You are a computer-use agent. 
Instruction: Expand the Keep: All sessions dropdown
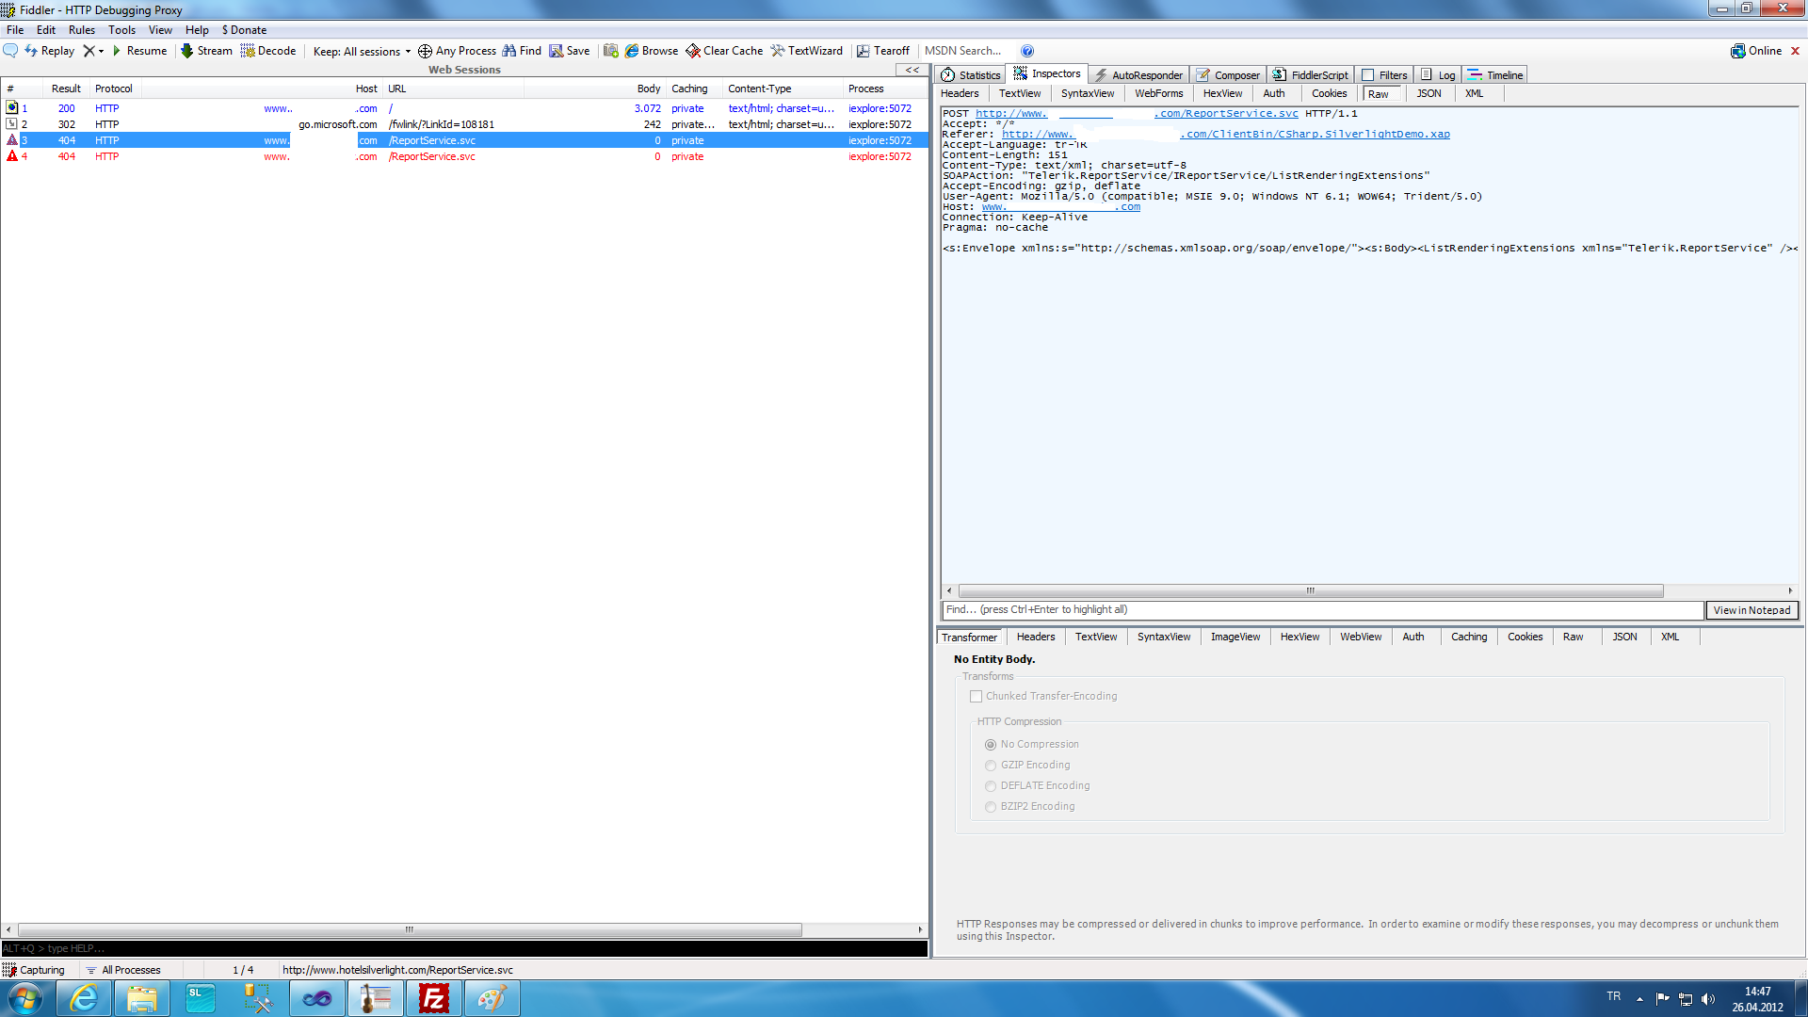point(362,52)
